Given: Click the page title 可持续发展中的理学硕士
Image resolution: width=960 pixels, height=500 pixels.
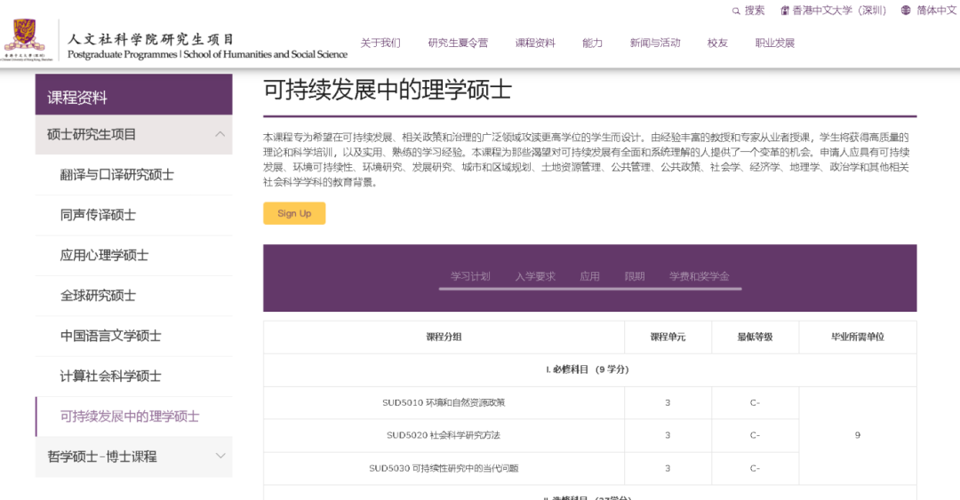Looking at the screenshot, I should click(388, 90).
